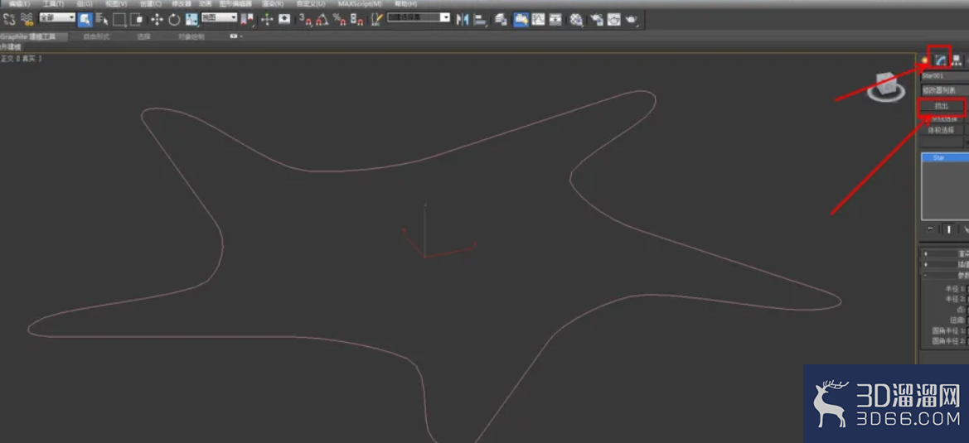Toggle the 3D Snaps button

pyautogui.click(x=305, y=20)
